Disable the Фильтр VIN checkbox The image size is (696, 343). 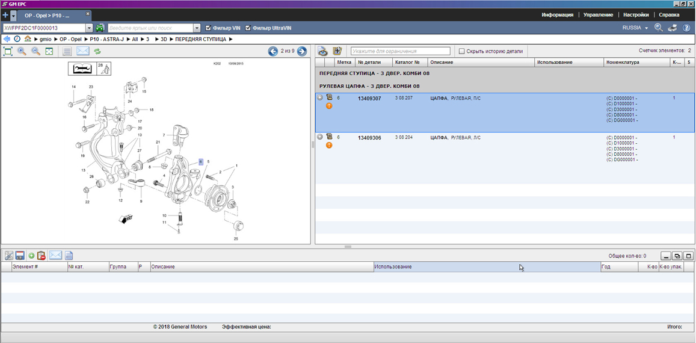208,28
